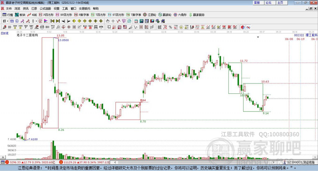The image size is (318, 171).
Task: Open the 工具 menu
Action: tap(65, 8)
